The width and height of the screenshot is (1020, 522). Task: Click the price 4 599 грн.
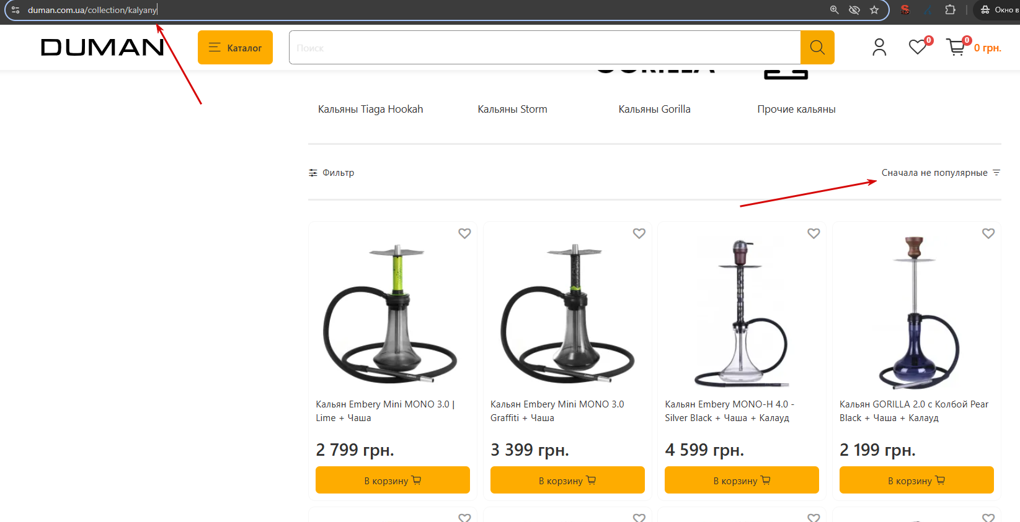[704, 450]
